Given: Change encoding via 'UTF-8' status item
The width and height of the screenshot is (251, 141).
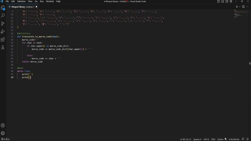Looking at the screenshot, I should coord(206,139).
